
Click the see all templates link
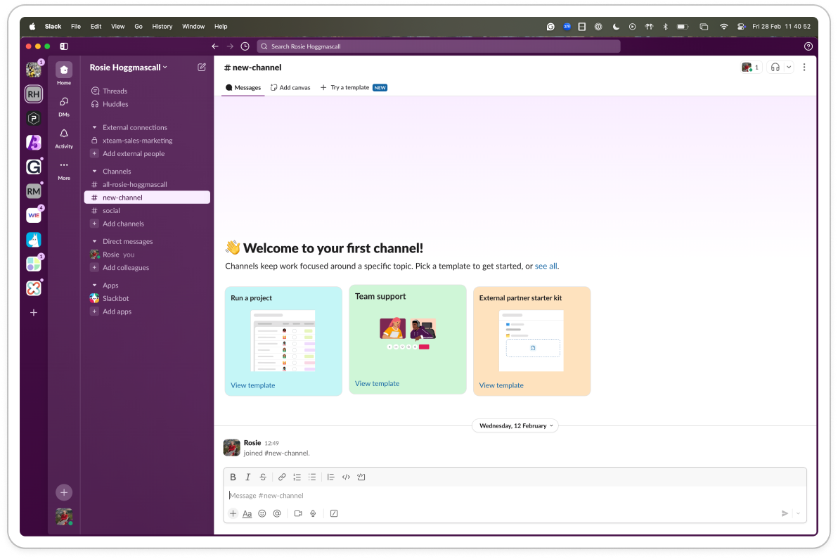click(546, 266)
